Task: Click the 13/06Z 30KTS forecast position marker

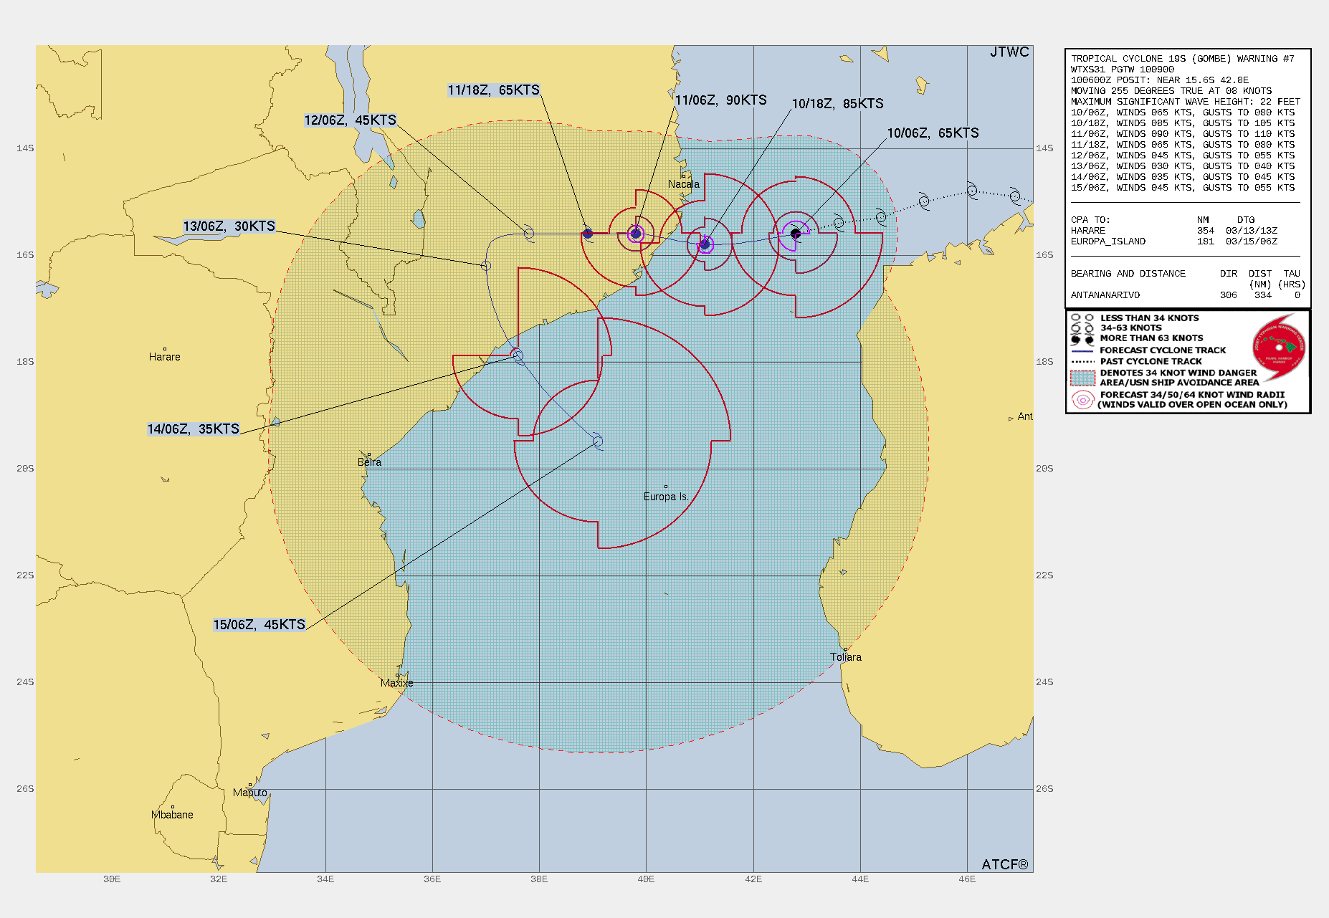Action: [486, 266]
